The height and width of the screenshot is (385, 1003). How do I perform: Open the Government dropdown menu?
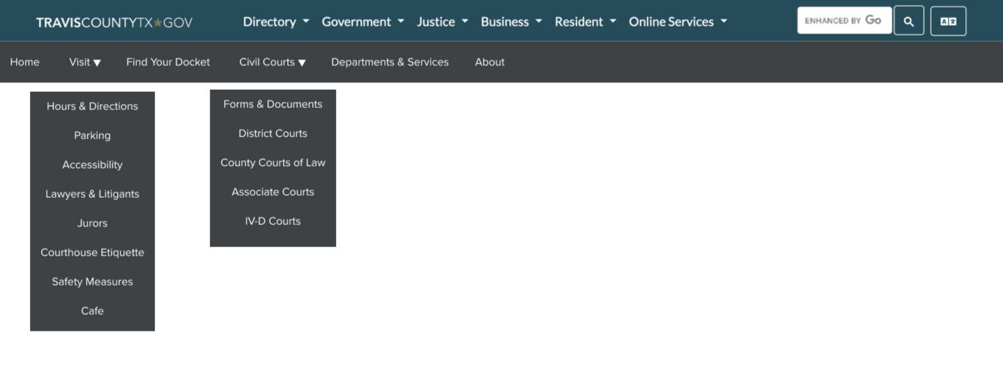(x=362, y=22)
